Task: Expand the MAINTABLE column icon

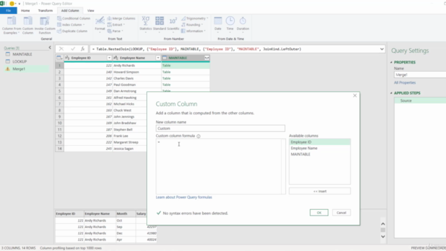Action: (207, 58)
